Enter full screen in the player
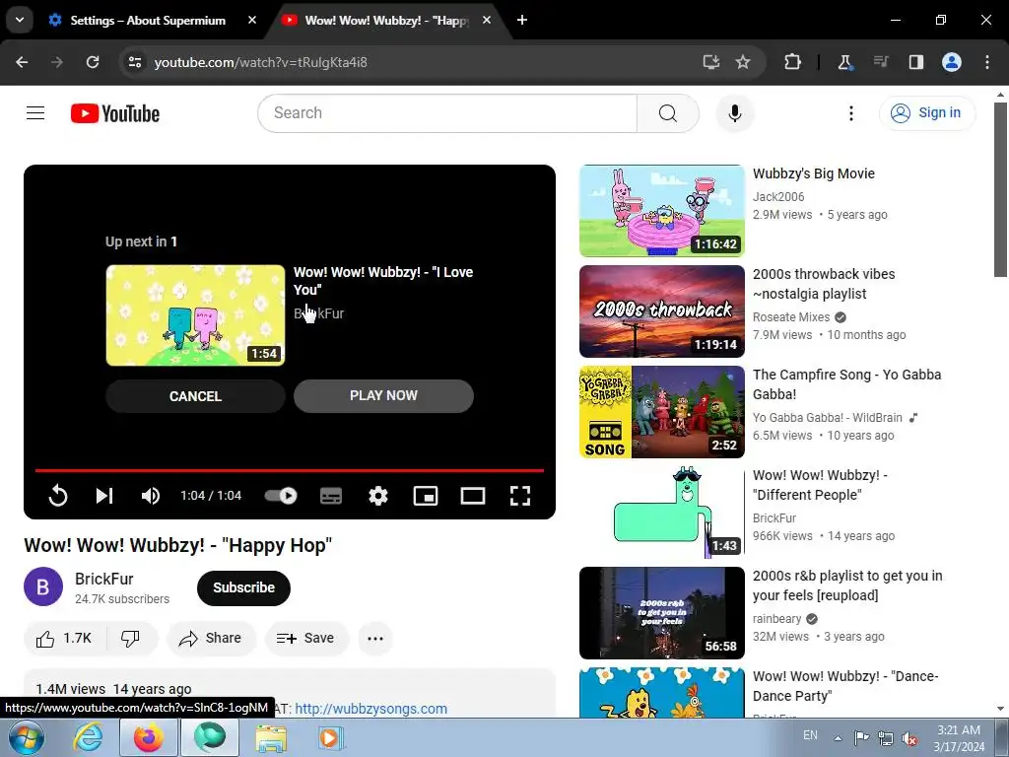Screen dimensions: 1009x757 [520, 496]
